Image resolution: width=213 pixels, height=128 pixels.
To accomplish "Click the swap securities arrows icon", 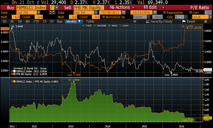I will [52, 13].
